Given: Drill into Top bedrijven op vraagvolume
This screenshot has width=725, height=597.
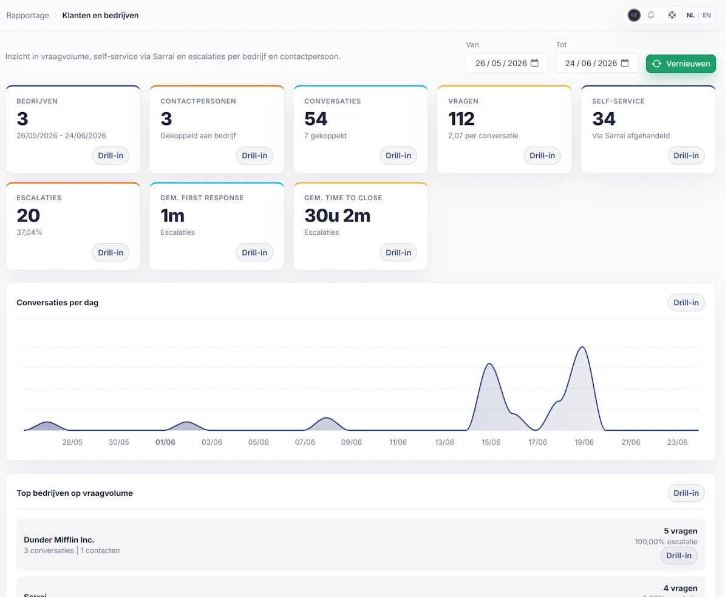Looking at the screenshot, I should pos(686,493).
